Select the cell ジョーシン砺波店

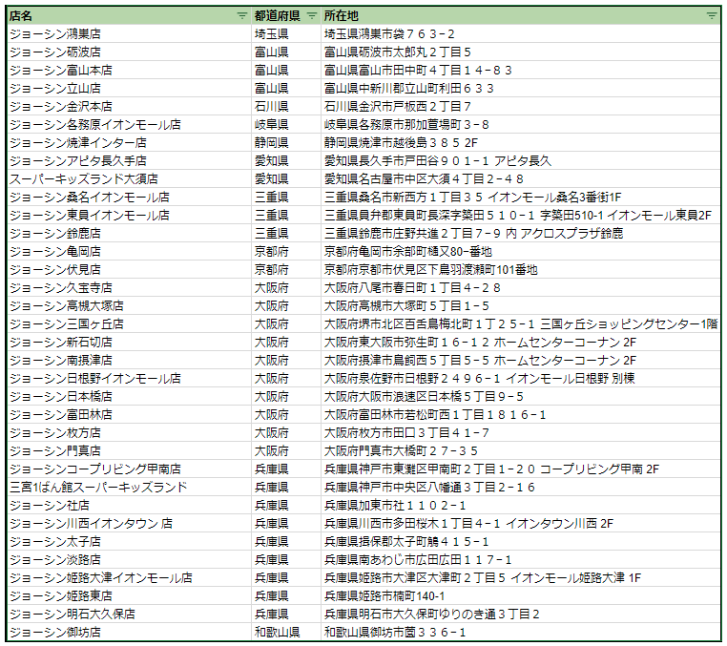pos(130,52)
